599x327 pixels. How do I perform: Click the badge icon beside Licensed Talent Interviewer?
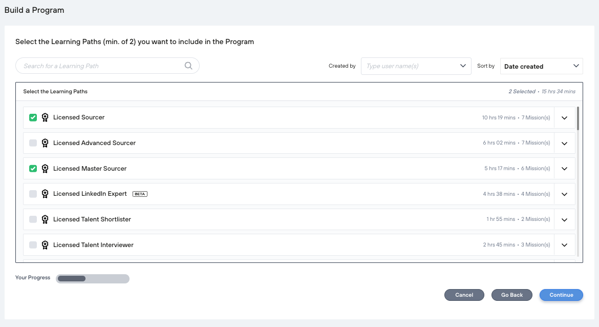(45, 245)
